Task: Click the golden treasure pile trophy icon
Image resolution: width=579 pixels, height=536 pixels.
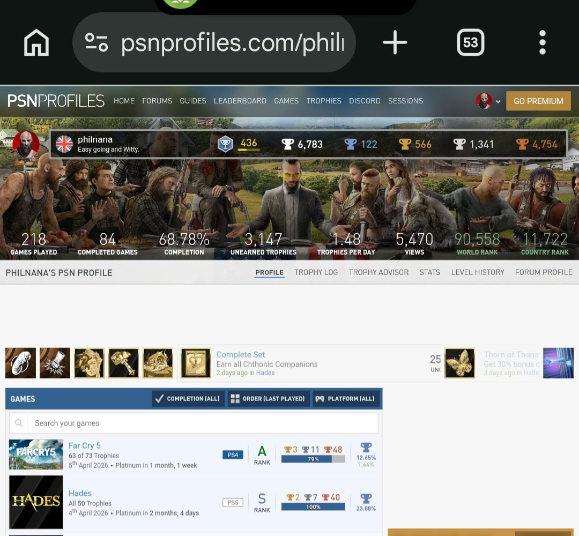Action: (158, 363)
